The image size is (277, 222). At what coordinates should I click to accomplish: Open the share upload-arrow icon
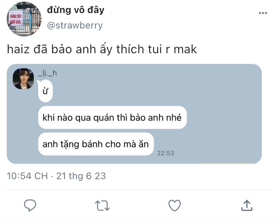(x=247, y=205)
